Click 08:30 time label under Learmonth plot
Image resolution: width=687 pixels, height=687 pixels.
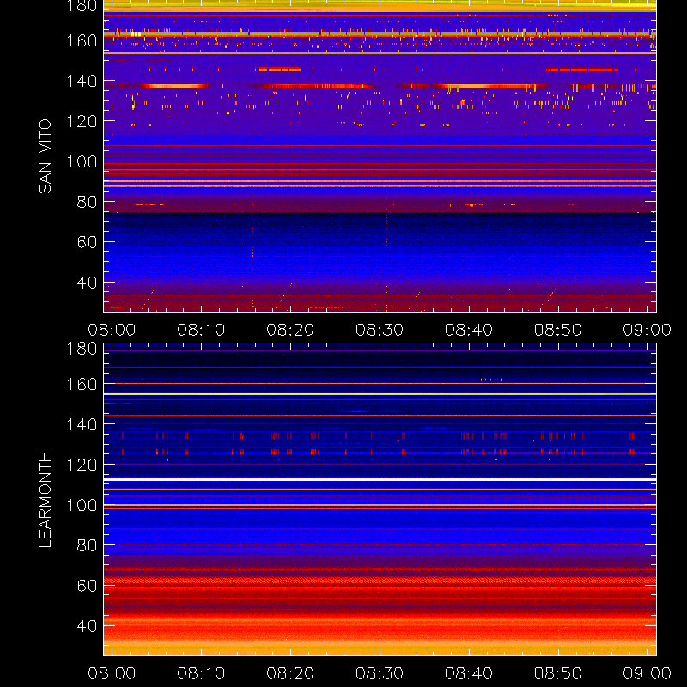[380, 673]
